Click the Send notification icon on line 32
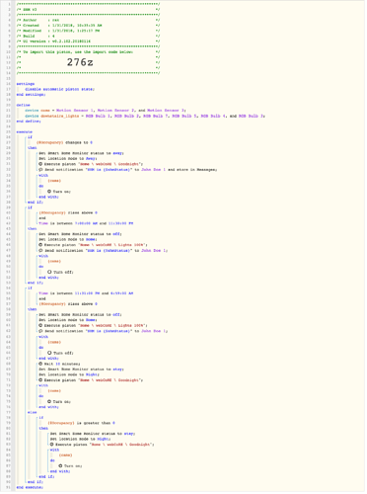This screenshot has width=367, height=494. [40, 170]
